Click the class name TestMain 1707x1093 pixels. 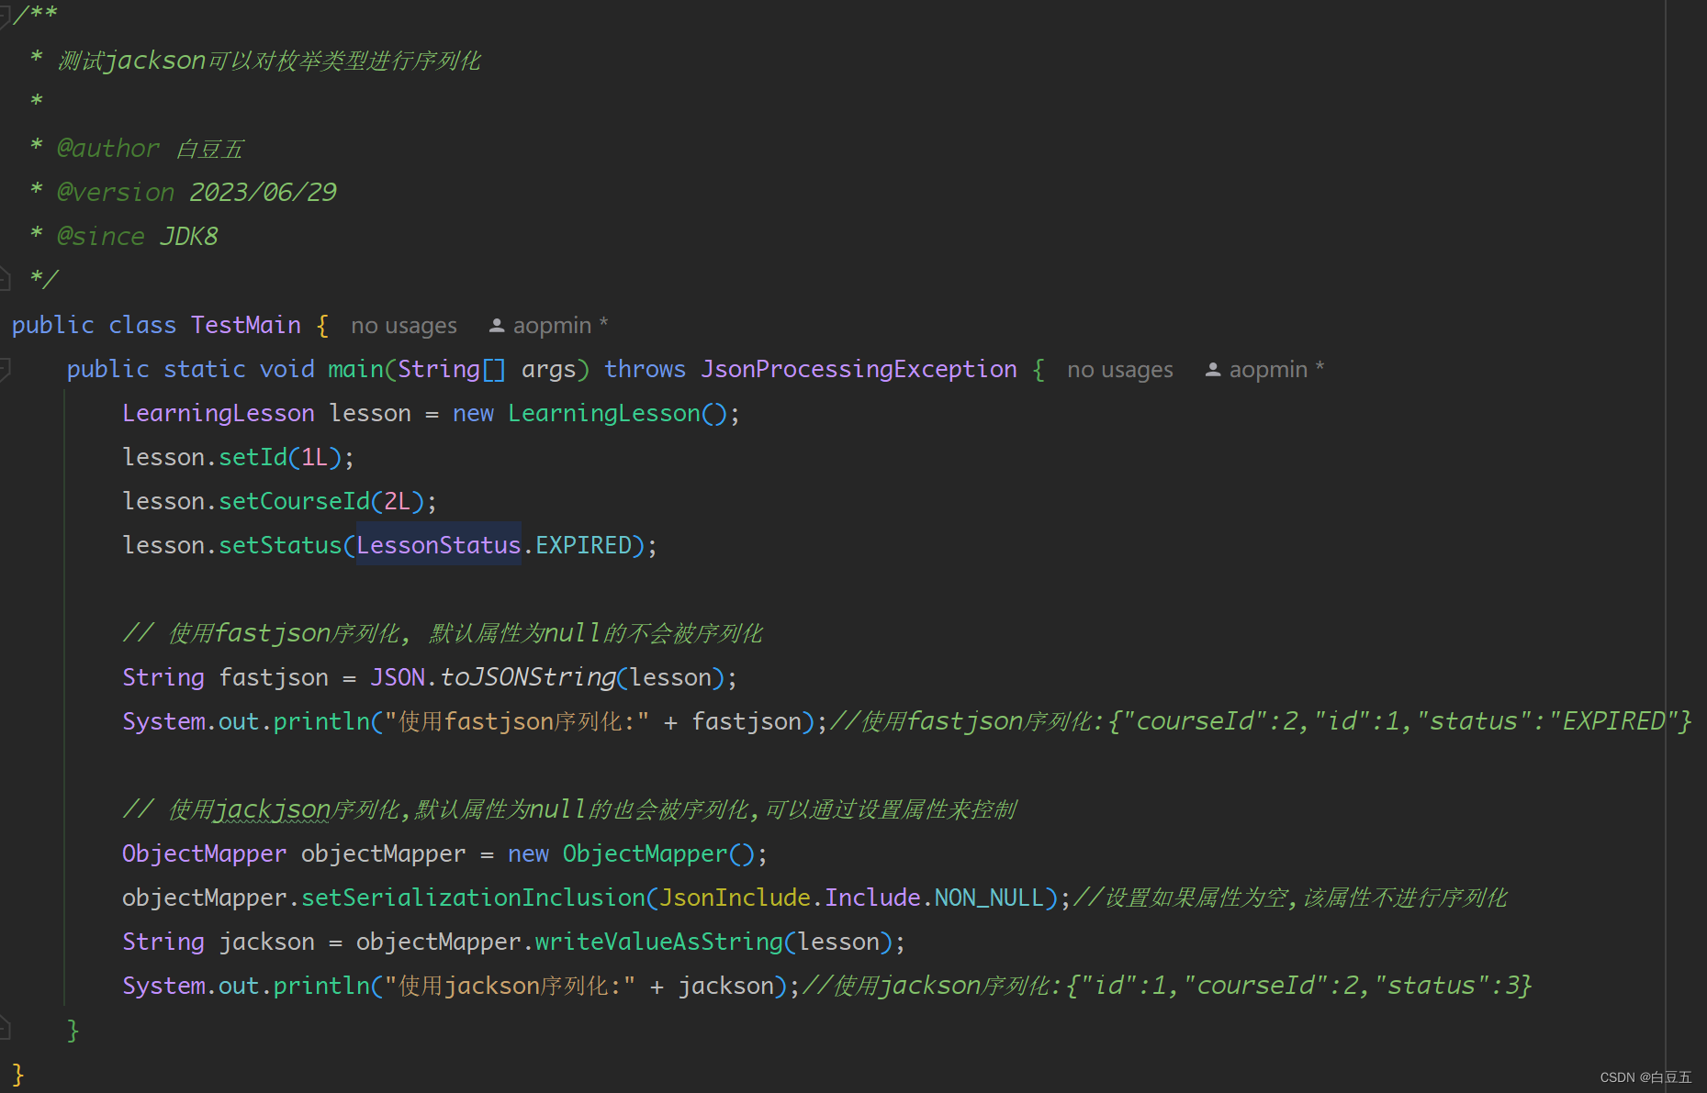tap(246, 325)
